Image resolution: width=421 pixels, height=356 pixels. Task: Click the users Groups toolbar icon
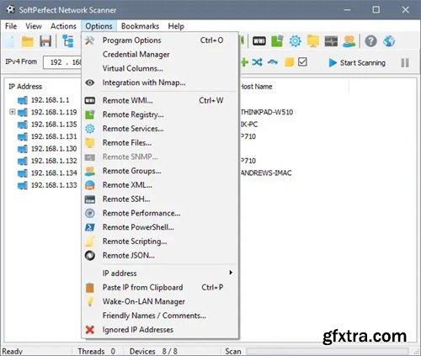point(349,41)
